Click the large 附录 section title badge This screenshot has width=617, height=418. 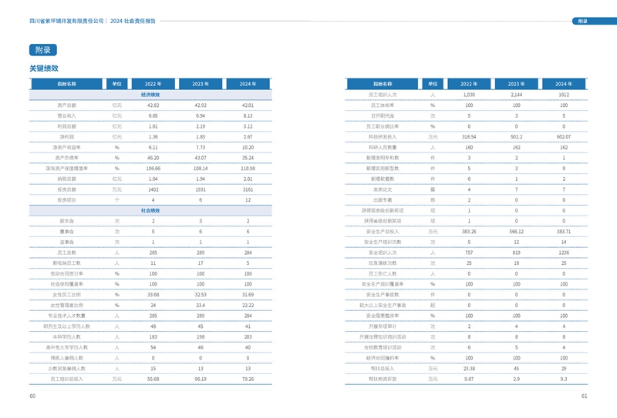pos(43,50)
